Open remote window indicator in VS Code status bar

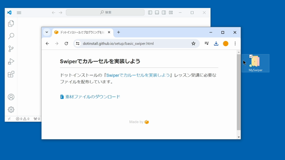pos(9,119)
